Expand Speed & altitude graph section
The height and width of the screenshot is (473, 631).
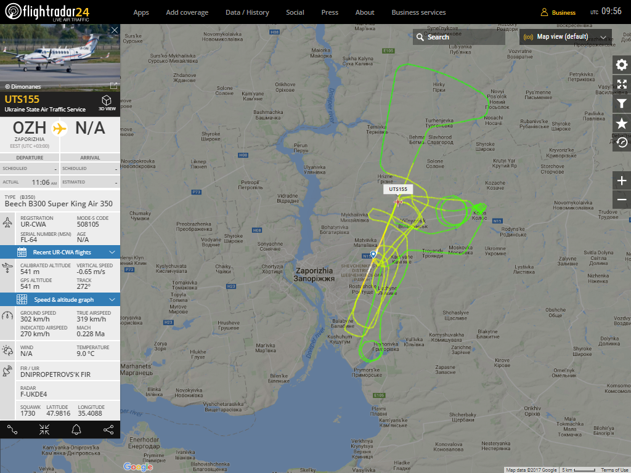coord(60,300)
